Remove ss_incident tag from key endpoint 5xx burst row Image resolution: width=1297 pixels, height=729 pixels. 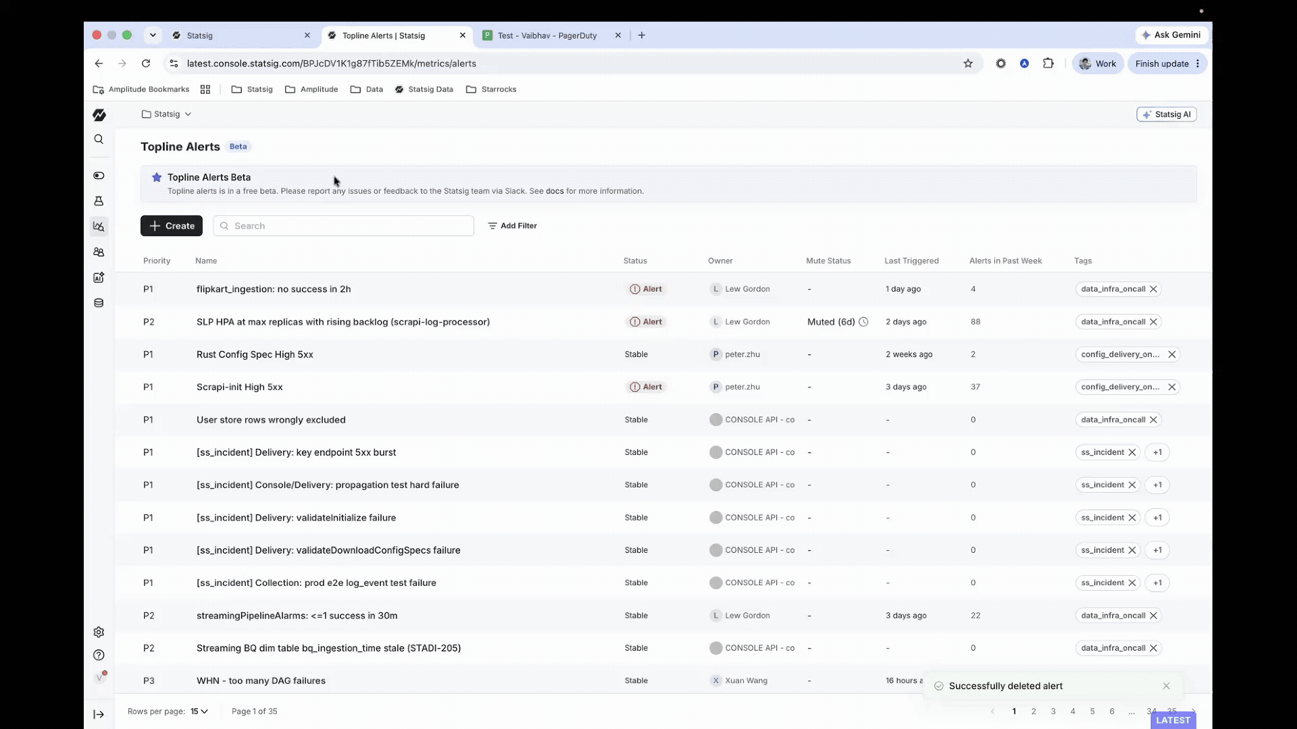[x=1132, y=452]
